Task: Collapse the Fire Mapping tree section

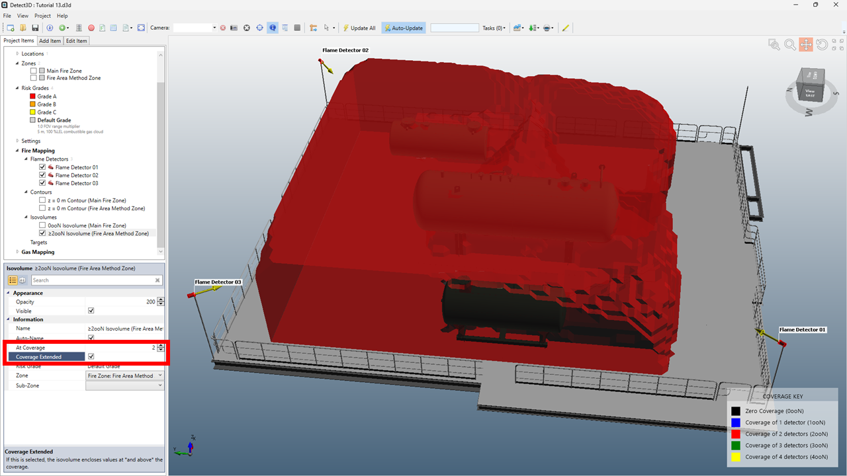Action: click(16, 150)
